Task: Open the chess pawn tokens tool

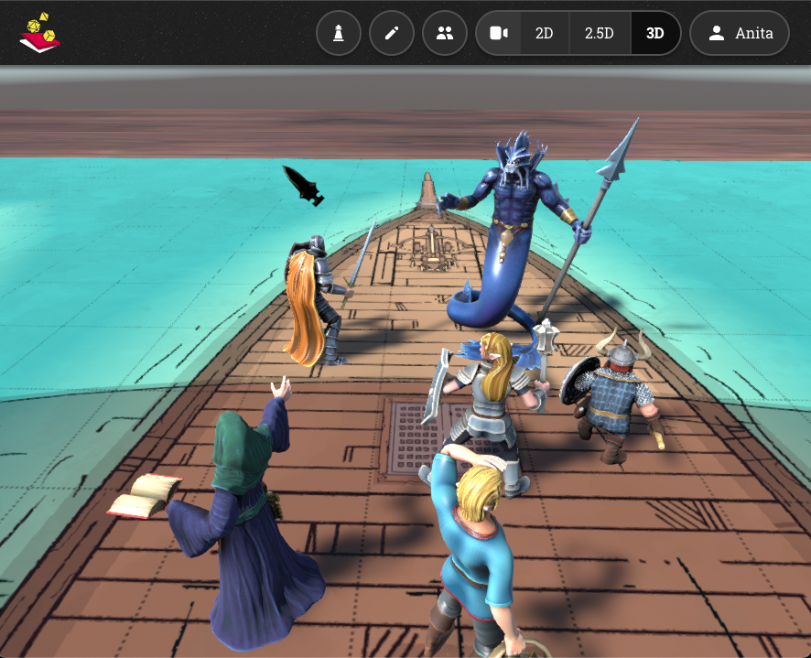Action: [x=339, y=33]
